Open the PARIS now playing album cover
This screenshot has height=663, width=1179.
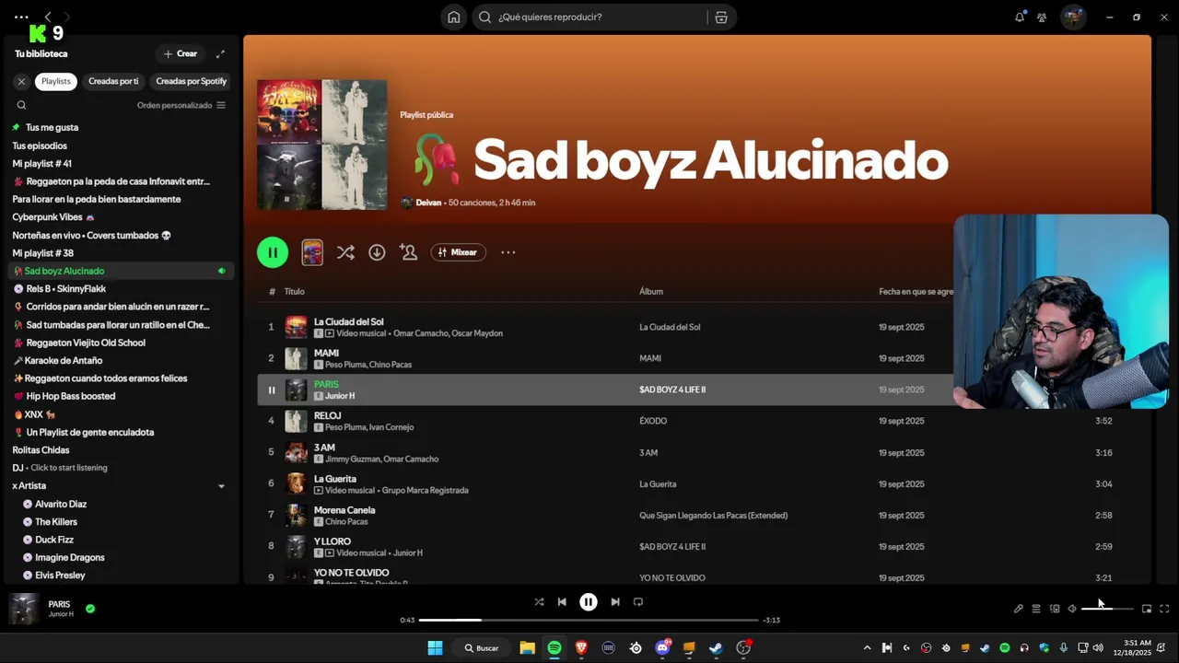tap(24, 609)
